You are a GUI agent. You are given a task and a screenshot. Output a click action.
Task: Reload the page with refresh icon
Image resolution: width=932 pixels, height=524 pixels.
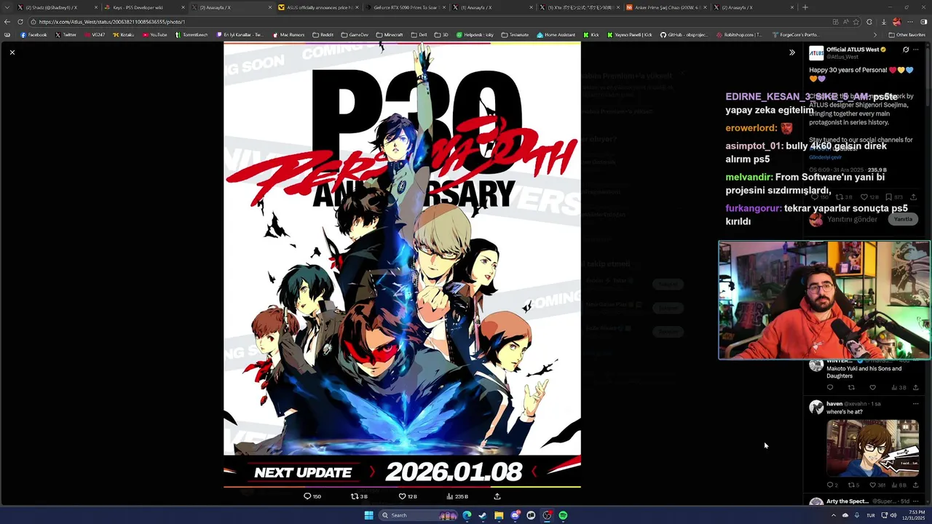tap(20, 22)
